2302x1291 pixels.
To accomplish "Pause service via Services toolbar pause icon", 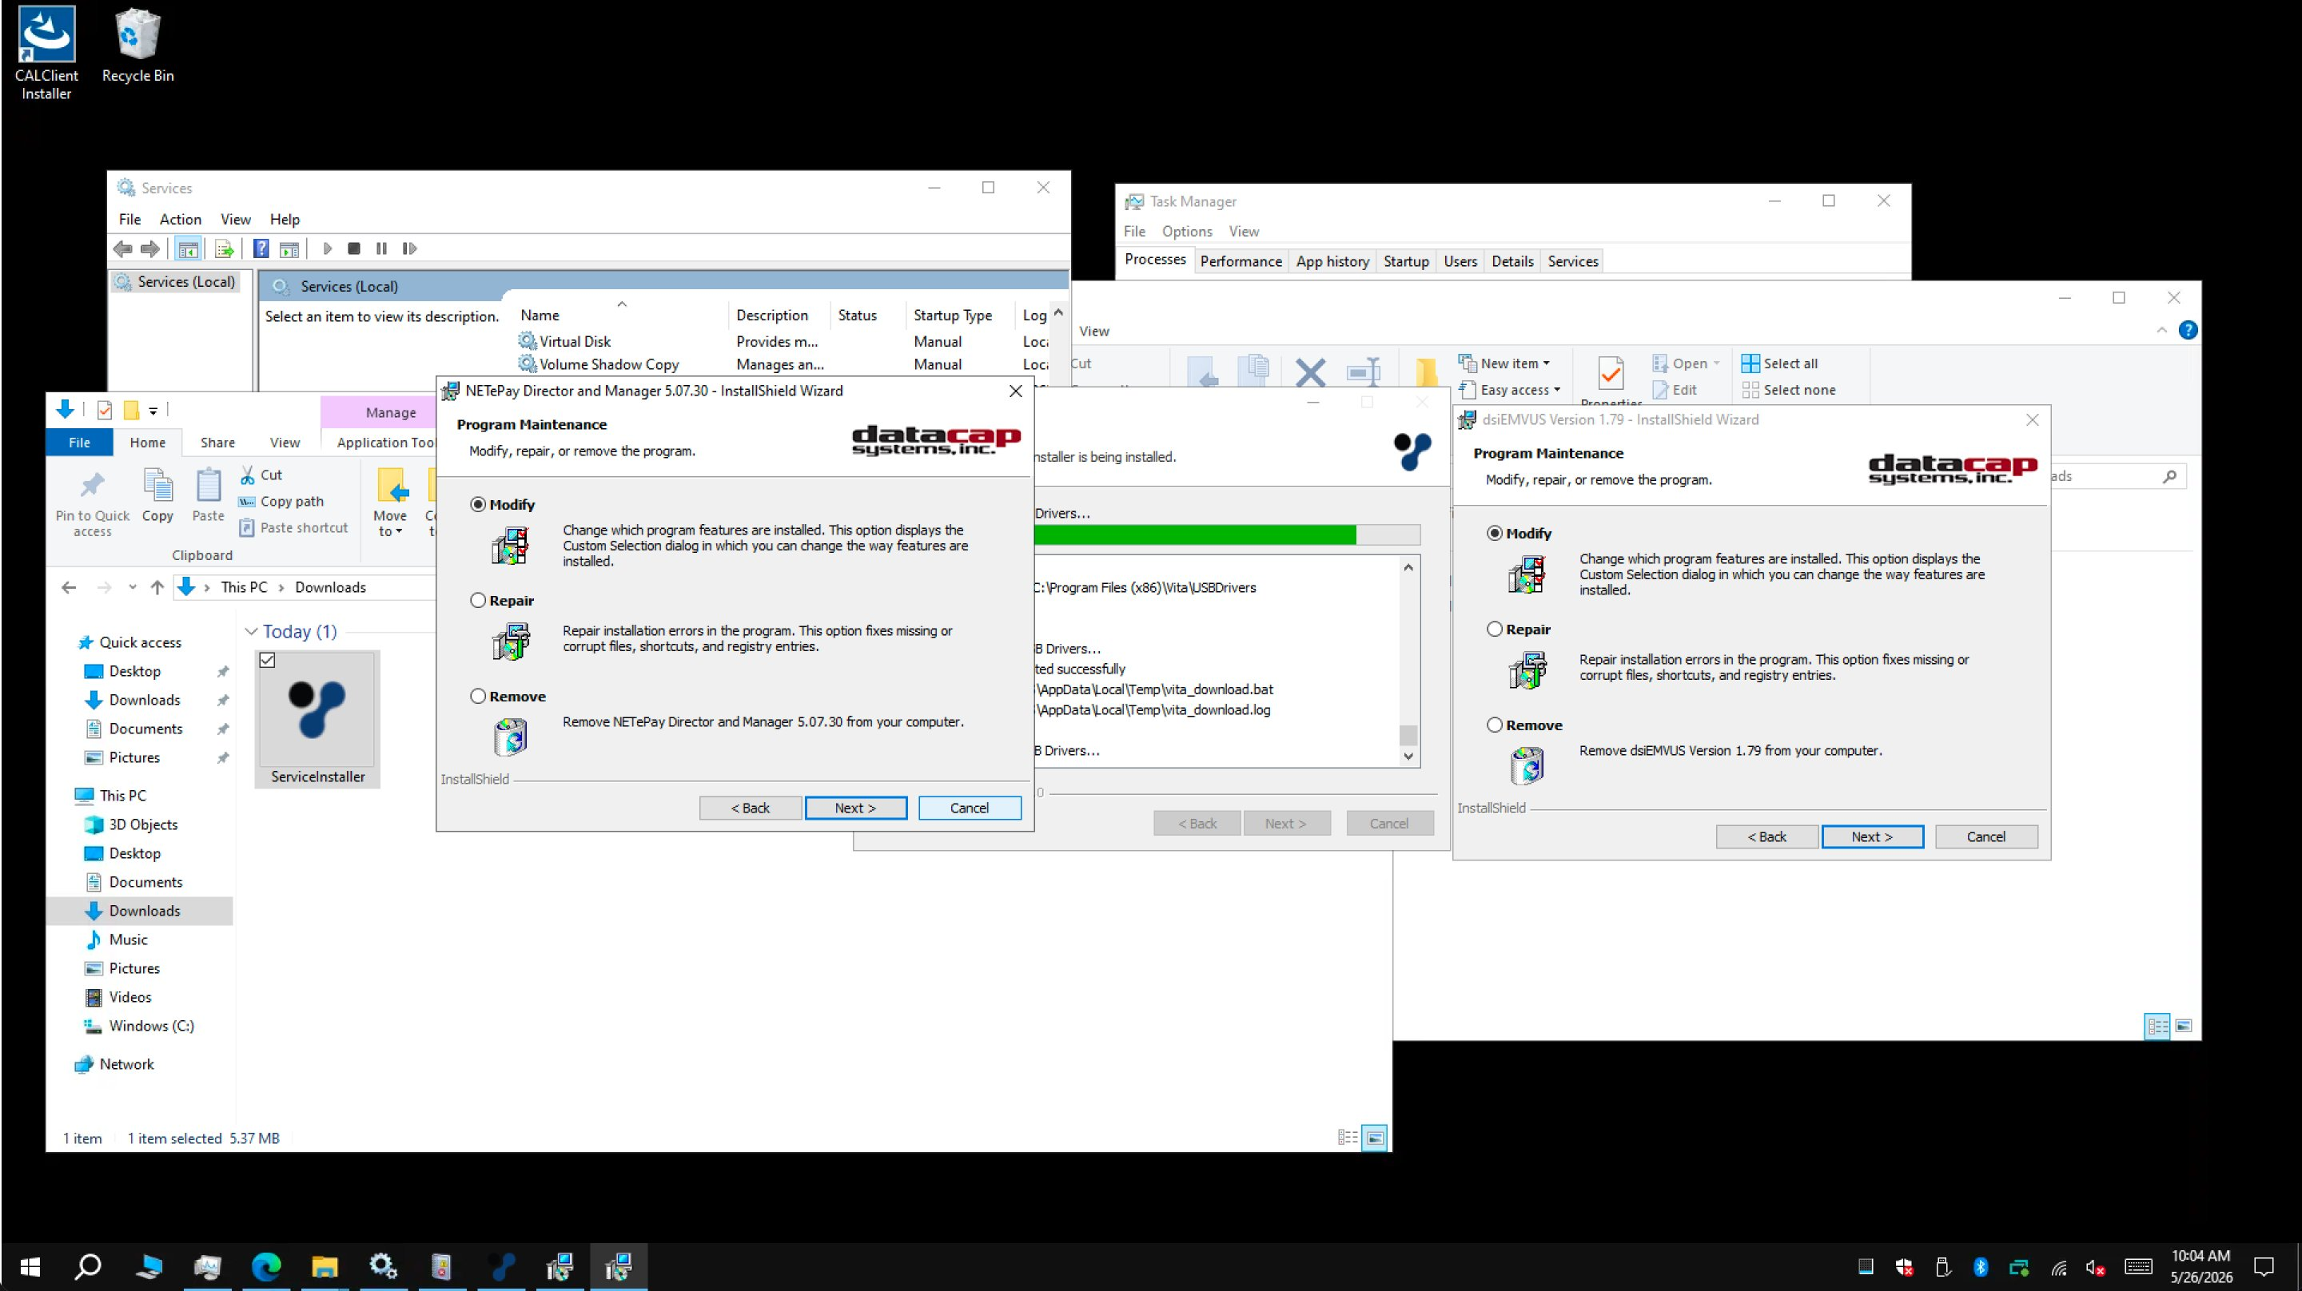I will (x=381, y=248).
